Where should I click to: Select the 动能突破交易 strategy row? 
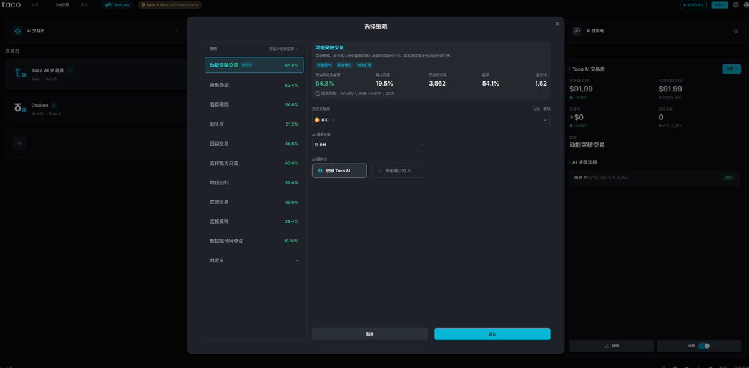(x=254, y=65)
